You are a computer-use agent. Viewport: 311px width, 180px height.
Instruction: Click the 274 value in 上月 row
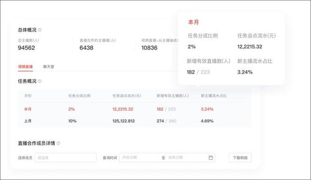tap(160, 121)
